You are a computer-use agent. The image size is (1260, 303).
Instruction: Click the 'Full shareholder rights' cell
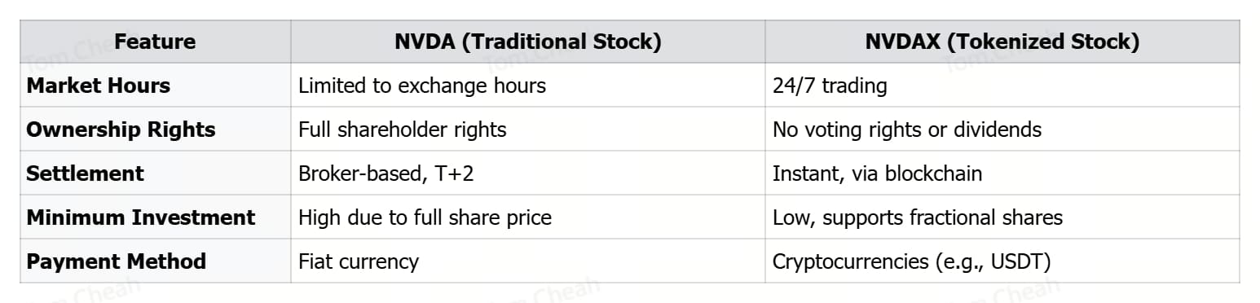click(x=528, y=130)
